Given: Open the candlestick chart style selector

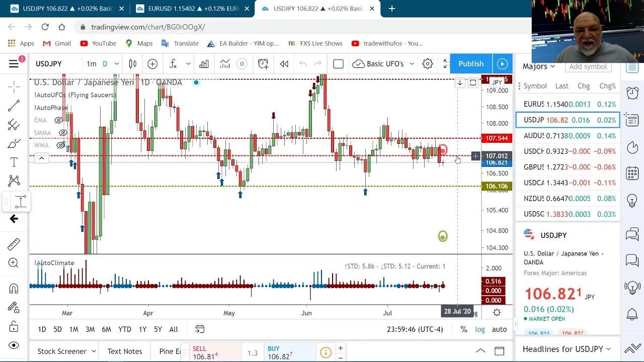Looking at the screenshot, I should pos(133,64).
